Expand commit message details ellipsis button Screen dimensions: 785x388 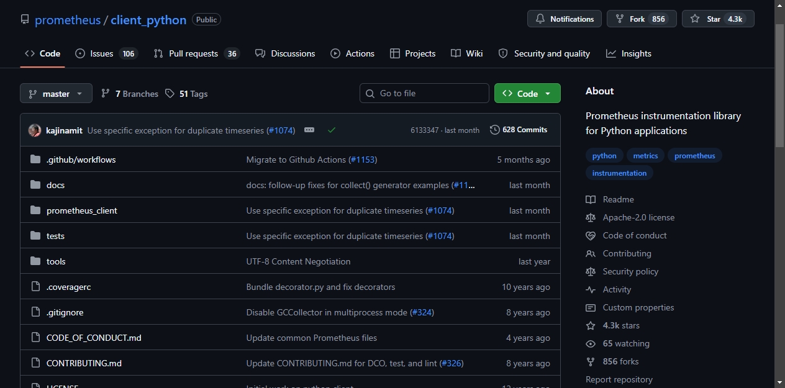tap(309, 130)
